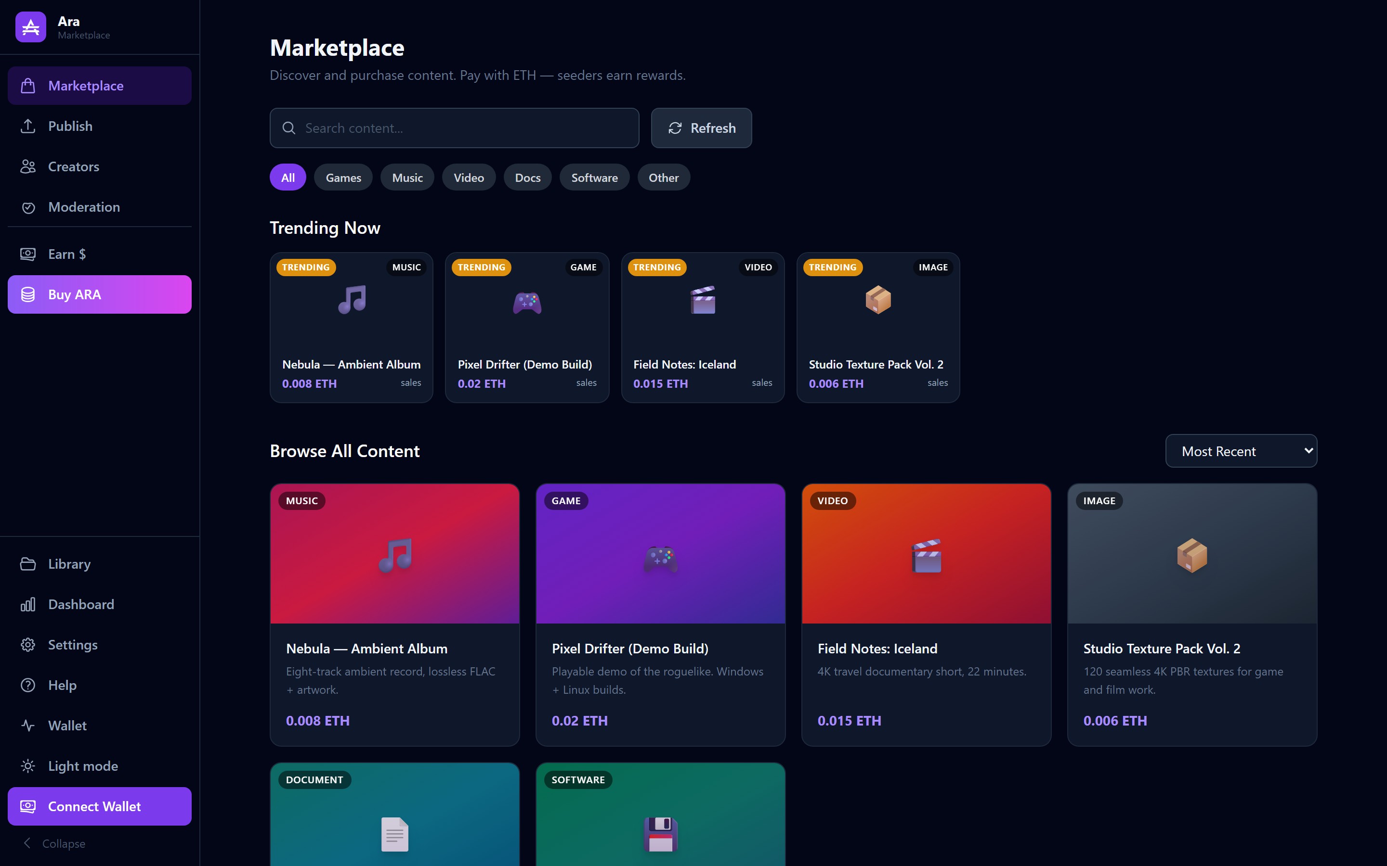Screen dimensions: 1387x866
Task: Open Field Notes: Iceland browse thumbnail
Action: [926, 554]
